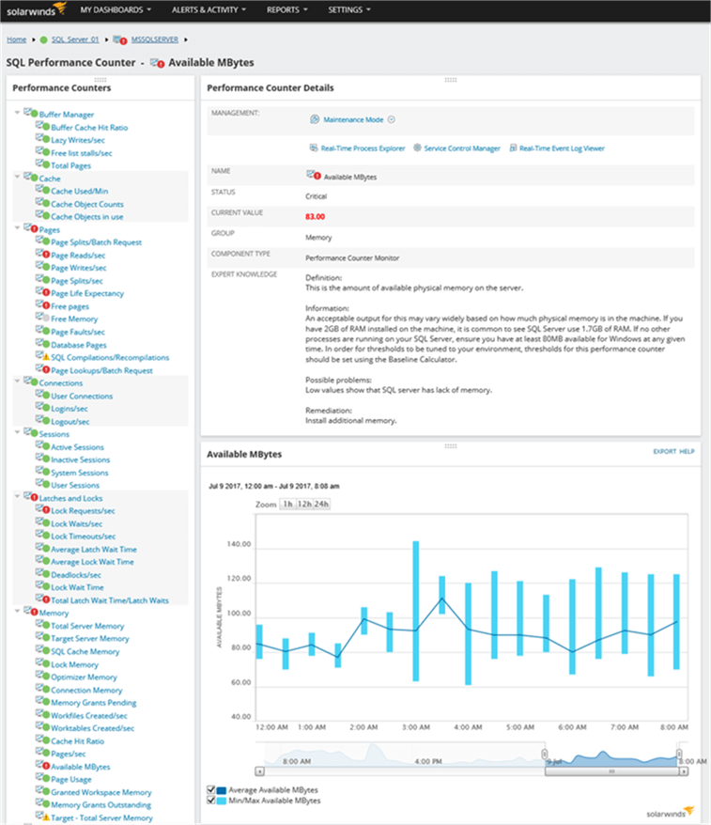Open the Settings menu
Screen dimensions: 711x825
(349, 10)
